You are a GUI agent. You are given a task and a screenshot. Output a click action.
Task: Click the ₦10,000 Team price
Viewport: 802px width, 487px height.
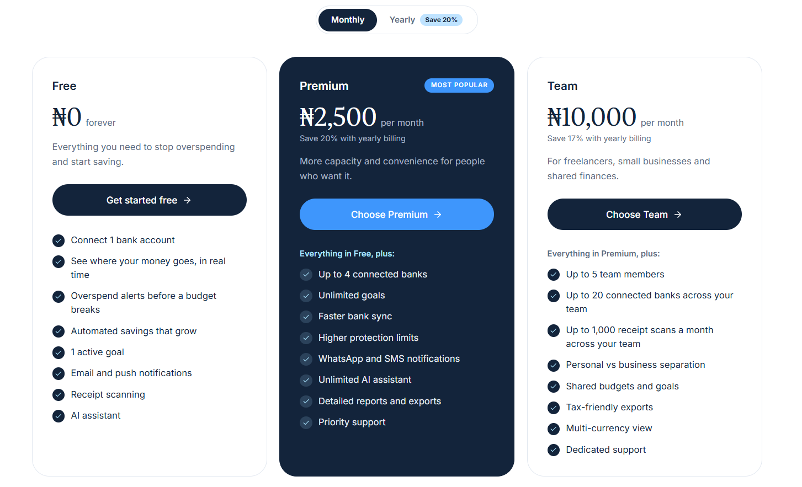coord(592,117)
